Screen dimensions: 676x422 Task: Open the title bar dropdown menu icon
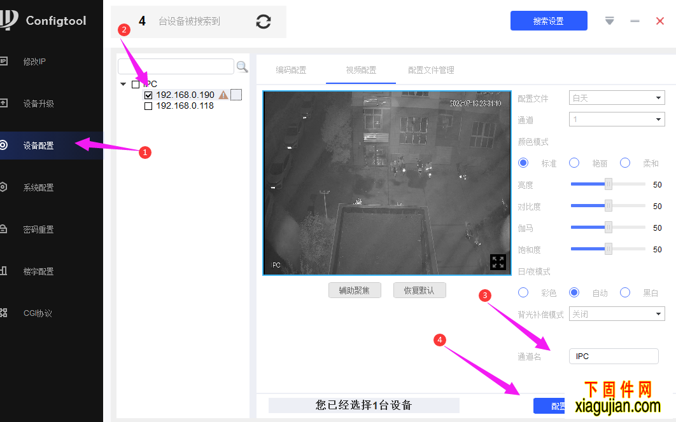[x=609, y=21]
